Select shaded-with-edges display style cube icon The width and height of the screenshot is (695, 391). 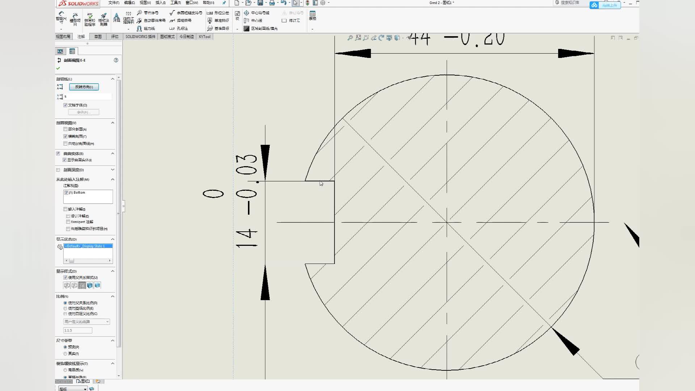click(90, 286)
